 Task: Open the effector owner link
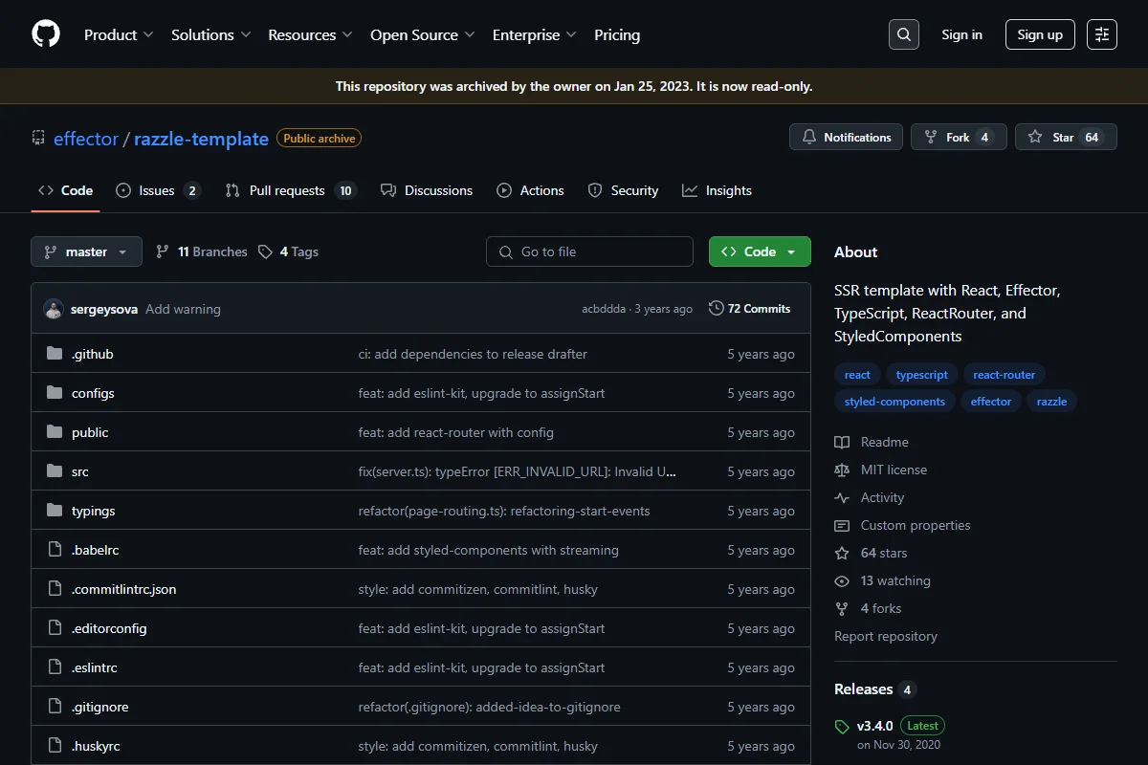[86, 139]
